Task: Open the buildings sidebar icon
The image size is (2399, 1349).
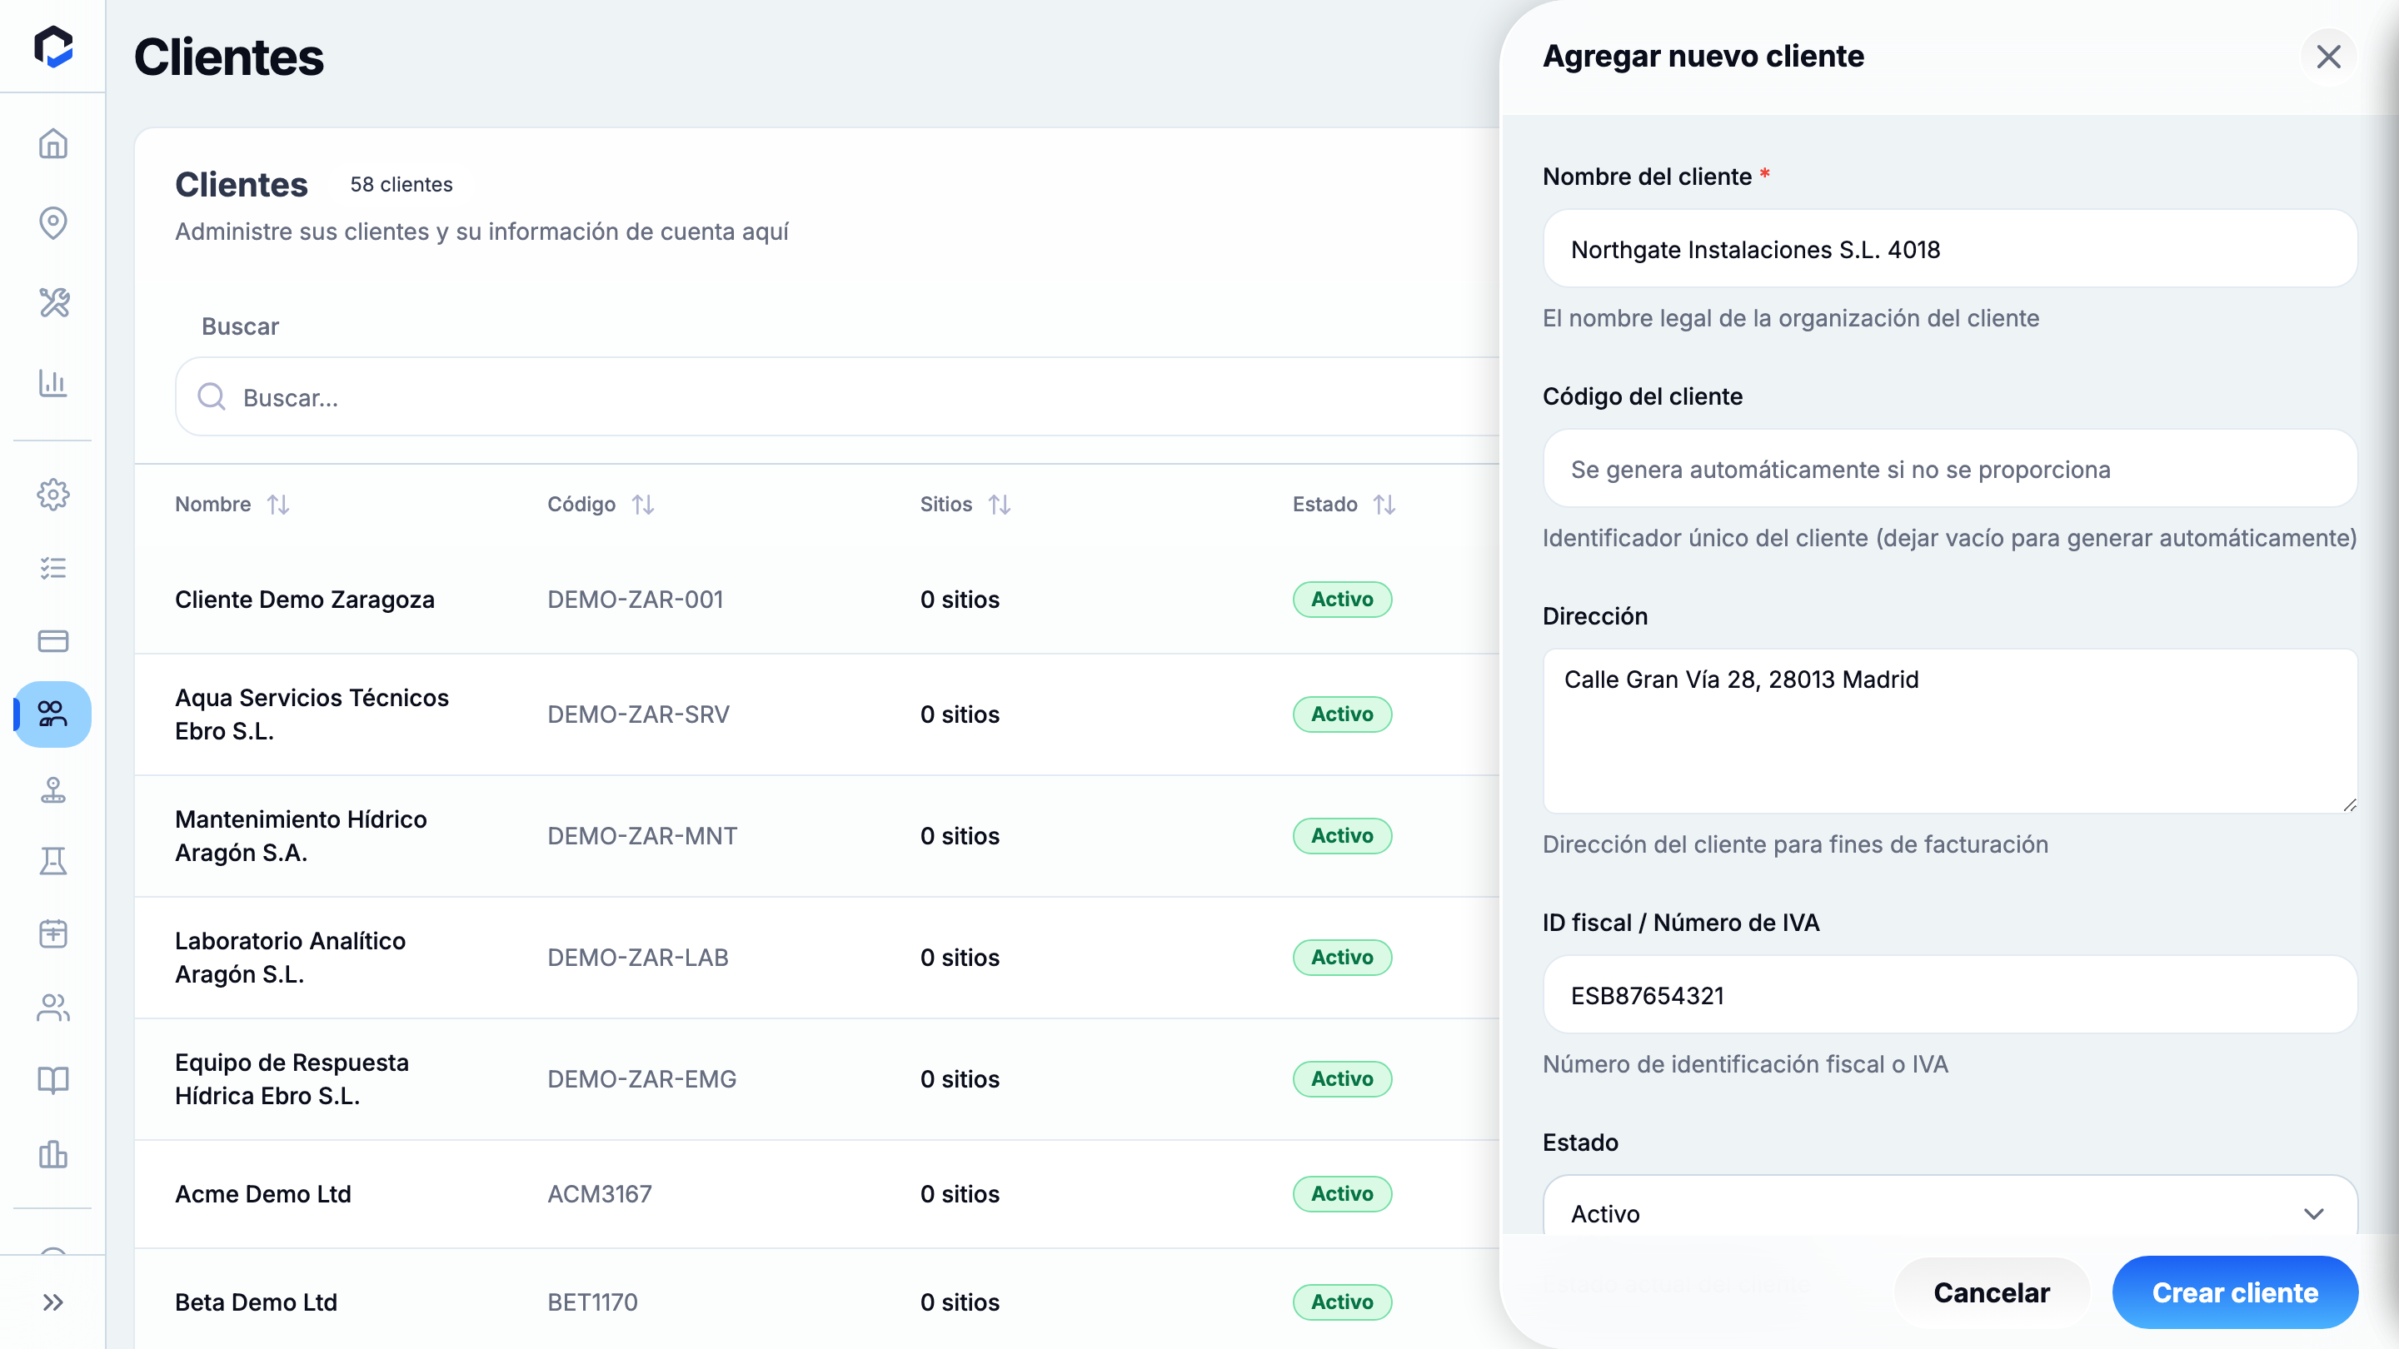Action: (53, 1154)
